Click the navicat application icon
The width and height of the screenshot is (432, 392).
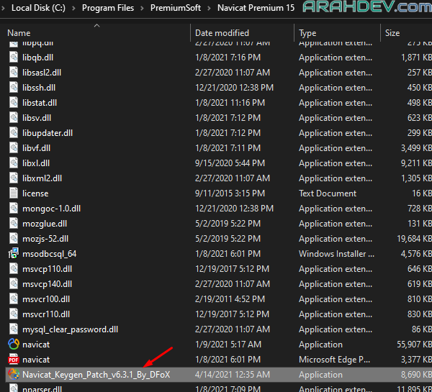tap(14, 344)
